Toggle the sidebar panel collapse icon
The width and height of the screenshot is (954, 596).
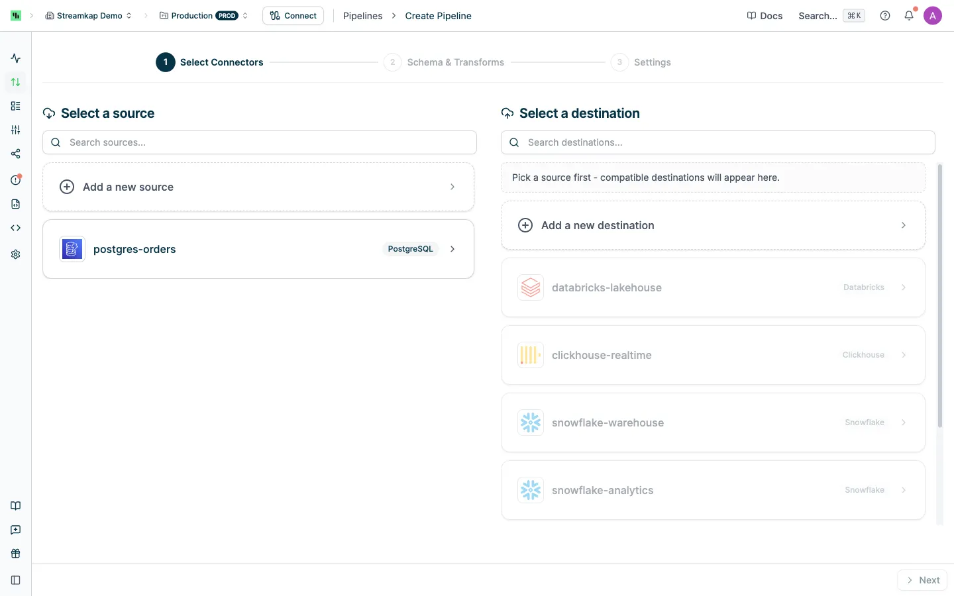coord(16,580)
